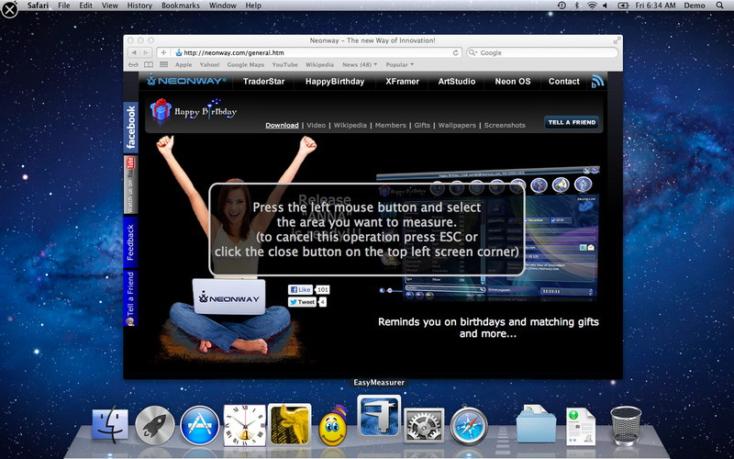Open System Preferences in the dock

coord(424,426)
